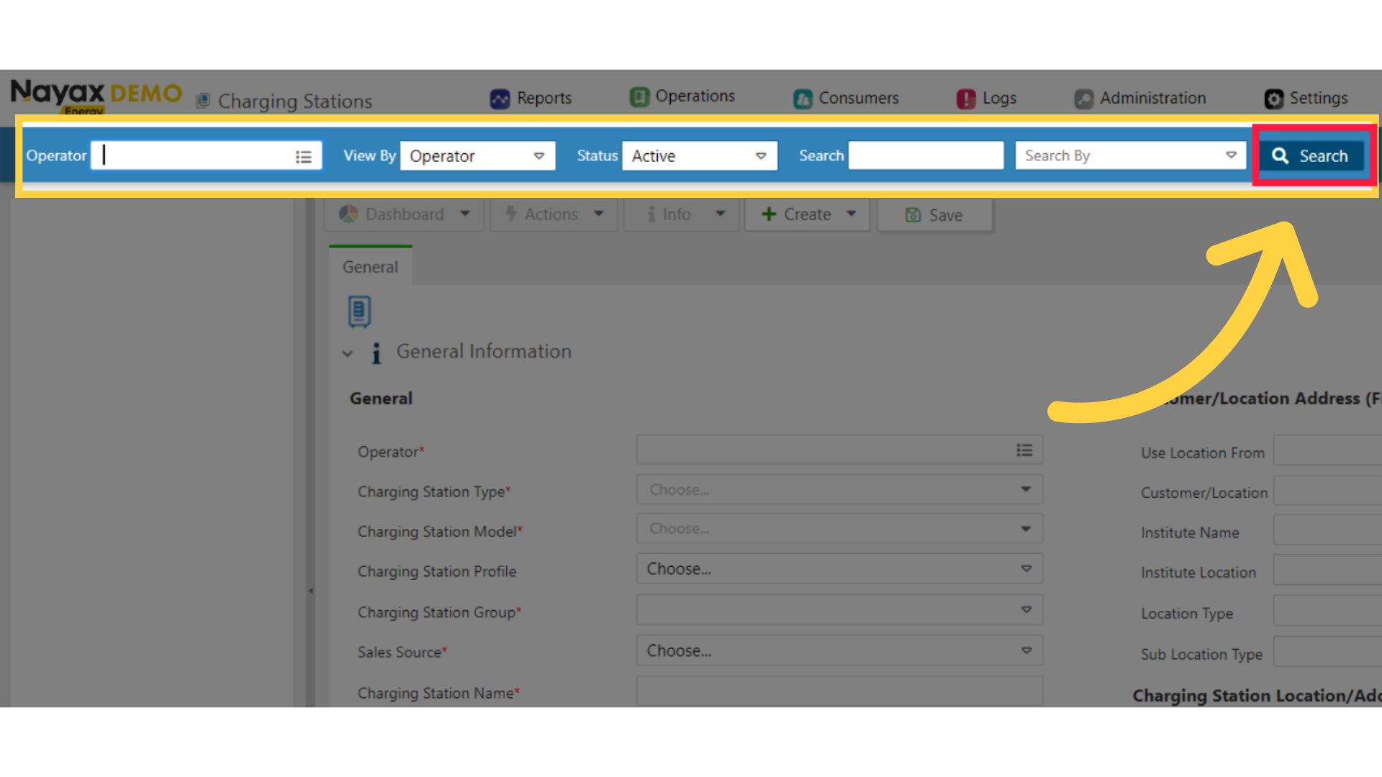This screenshot has width=1382, height=777.
Task: Click the Settings gear icon
Action: (x=1274, y=99)
